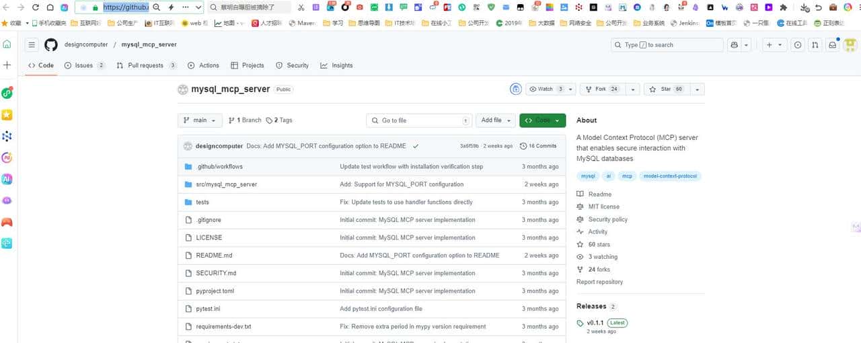Open the 16 Commits history link

click(537, 146)
